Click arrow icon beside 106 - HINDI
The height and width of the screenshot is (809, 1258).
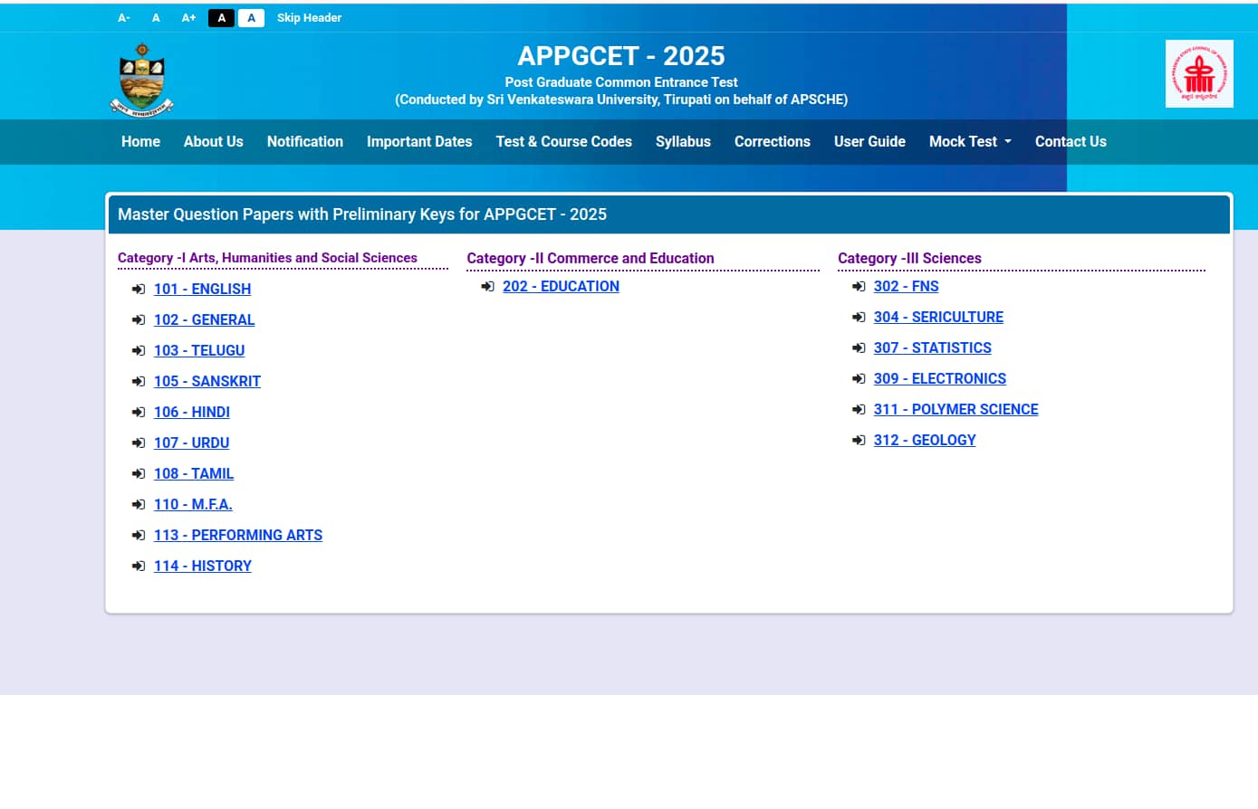(x=139, y=413)
